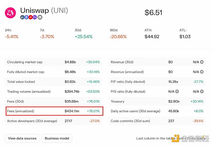Image resolution: width=213 pixels, height=146 pixels.
Task: Click the first dark chain icon under Uniswap
Action: coord(22,17)
